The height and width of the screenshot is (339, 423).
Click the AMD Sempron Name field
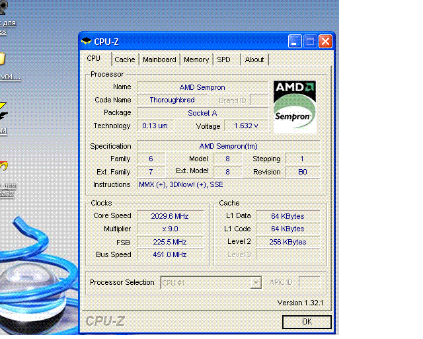pos(202,87)
